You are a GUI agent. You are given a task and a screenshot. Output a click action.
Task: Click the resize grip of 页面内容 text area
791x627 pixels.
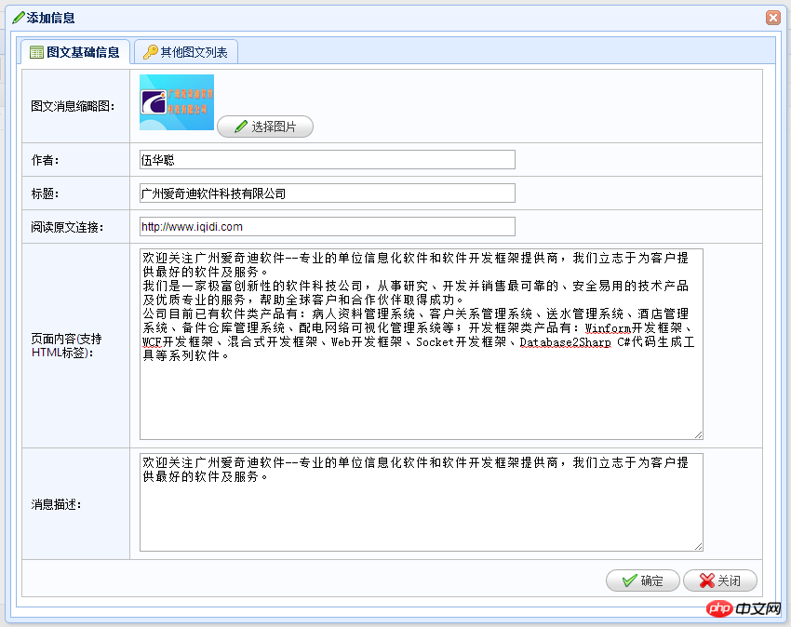coord(698,434)
